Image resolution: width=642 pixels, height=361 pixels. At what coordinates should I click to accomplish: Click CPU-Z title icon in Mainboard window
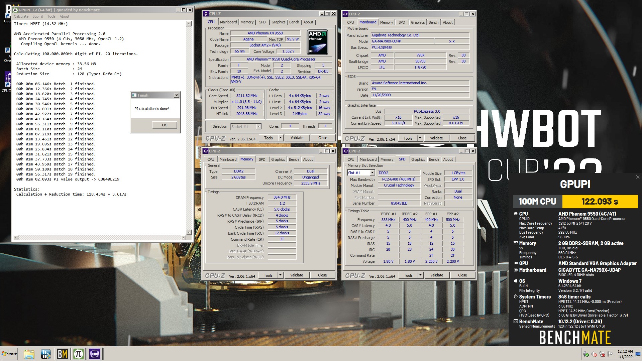coord(345,14)
